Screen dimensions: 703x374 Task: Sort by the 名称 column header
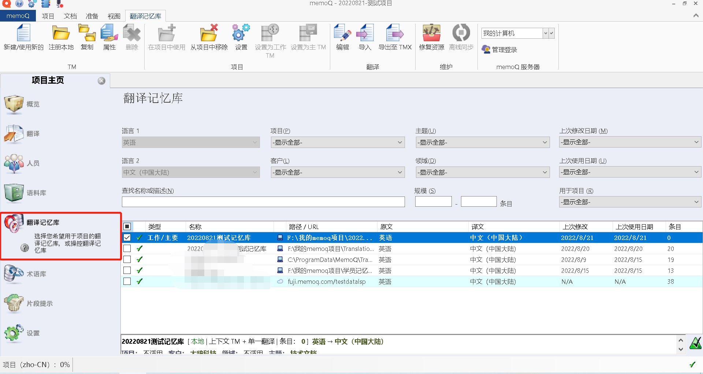(x=230, y=226)
